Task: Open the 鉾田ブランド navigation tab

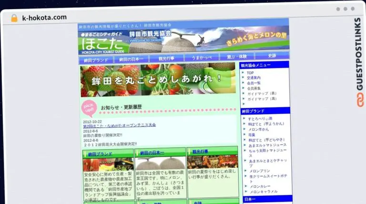Action: coord(96,59)
